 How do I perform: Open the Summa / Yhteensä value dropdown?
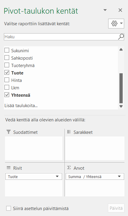coord(119,177)
